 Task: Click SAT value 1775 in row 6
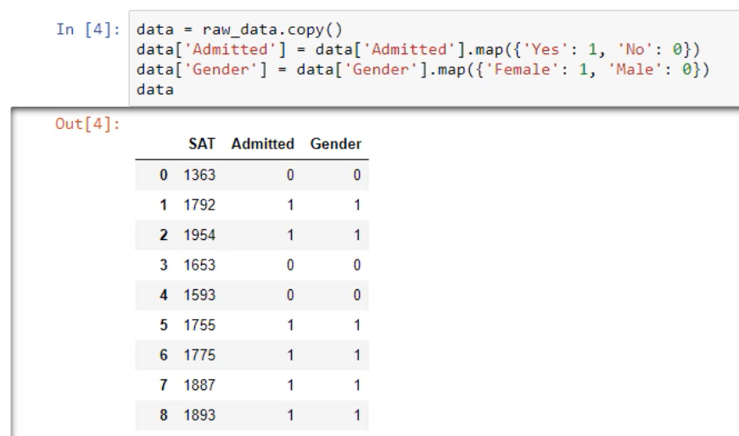[x=199, y=355]
